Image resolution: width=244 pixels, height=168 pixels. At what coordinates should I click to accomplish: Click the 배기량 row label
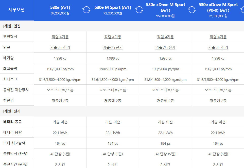8,58
